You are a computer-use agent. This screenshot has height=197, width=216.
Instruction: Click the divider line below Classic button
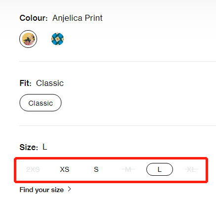coord(118,125)
